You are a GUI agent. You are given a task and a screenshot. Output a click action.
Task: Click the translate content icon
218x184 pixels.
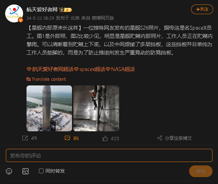[29, 79]
